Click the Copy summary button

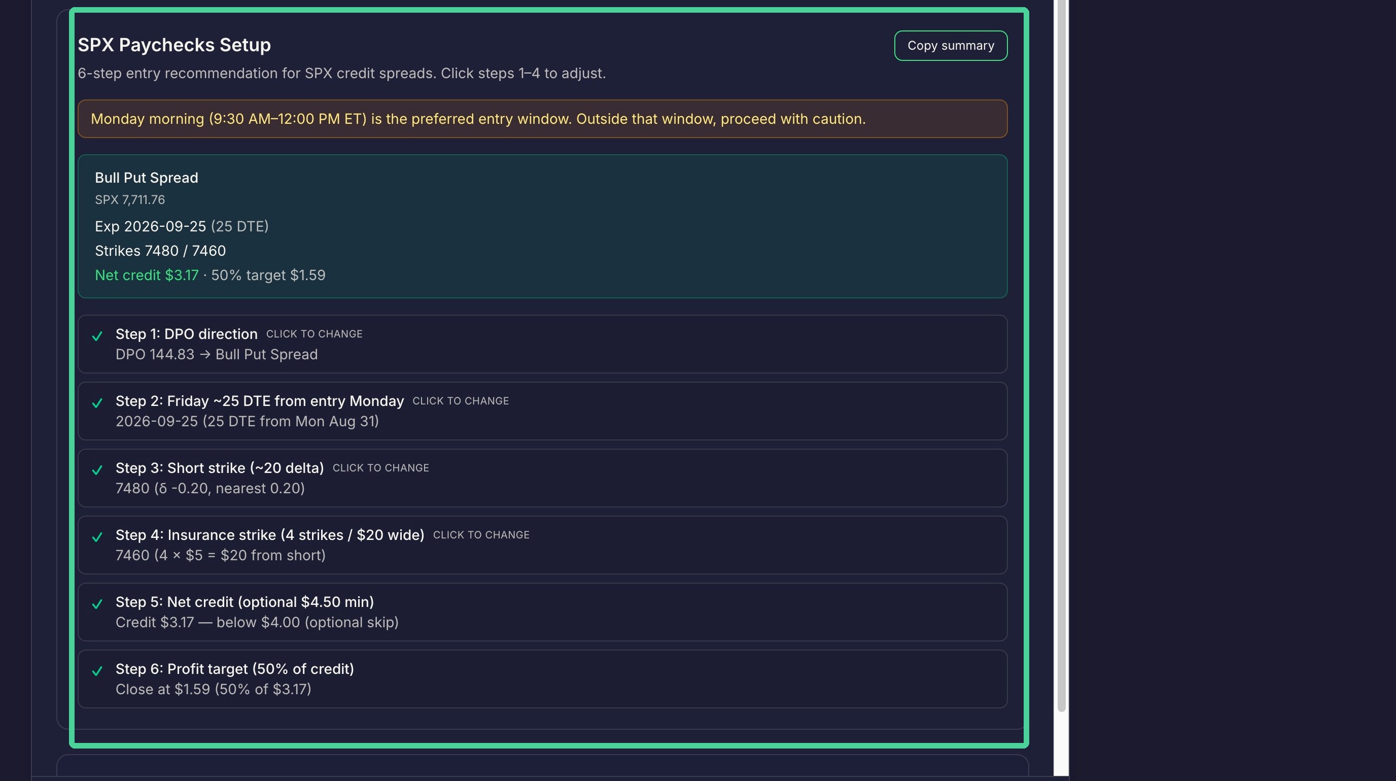click(951, 46)
